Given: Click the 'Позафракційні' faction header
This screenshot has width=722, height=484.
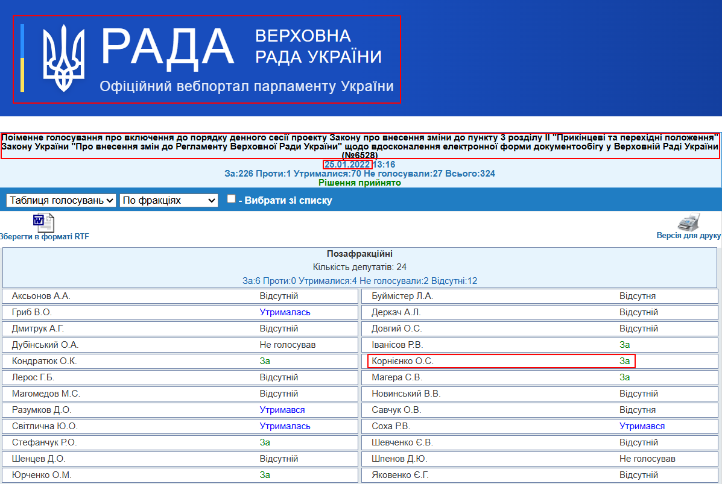Looking at the screenshot, I should (x=359, y=254).
